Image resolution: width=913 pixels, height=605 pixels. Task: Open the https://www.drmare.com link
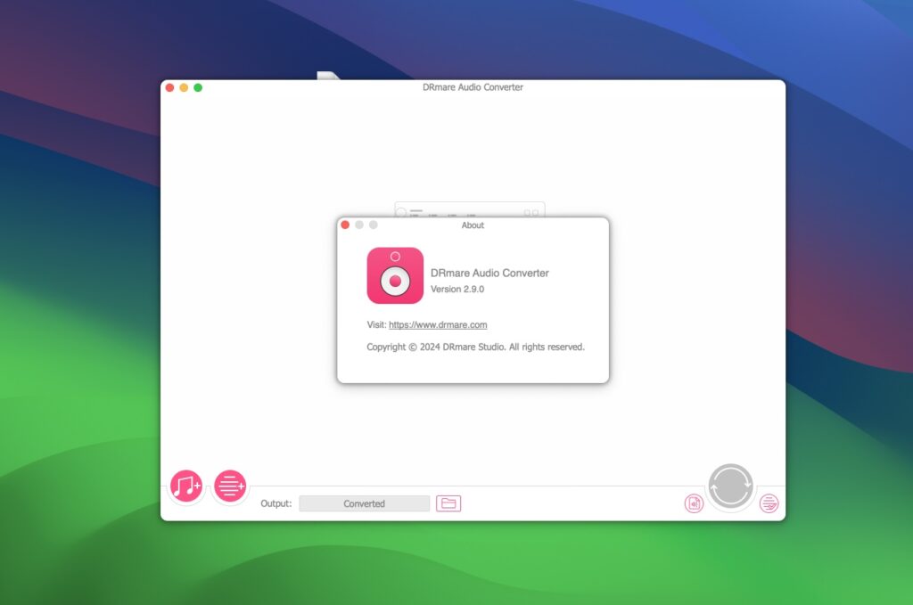tap(438, 324)
